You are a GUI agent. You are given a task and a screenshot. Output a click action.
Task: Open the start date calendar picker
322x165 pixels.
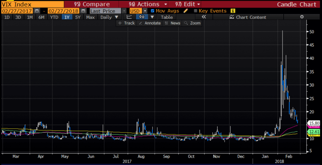click(37, 11)
